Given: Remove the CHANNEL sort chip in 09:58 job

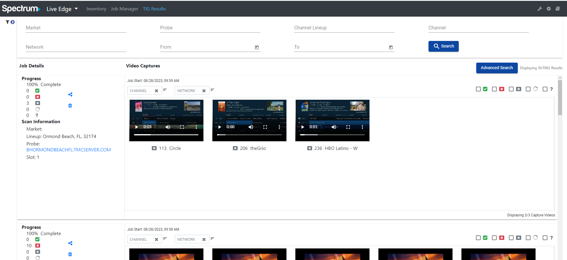Looking at the screenshot, I should 157,240.
